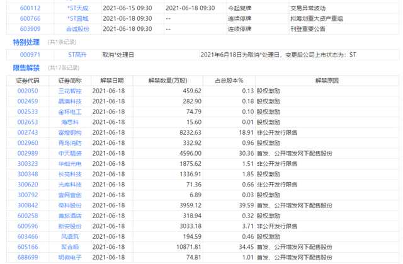Open stock code 300323 link

[28, 164]
